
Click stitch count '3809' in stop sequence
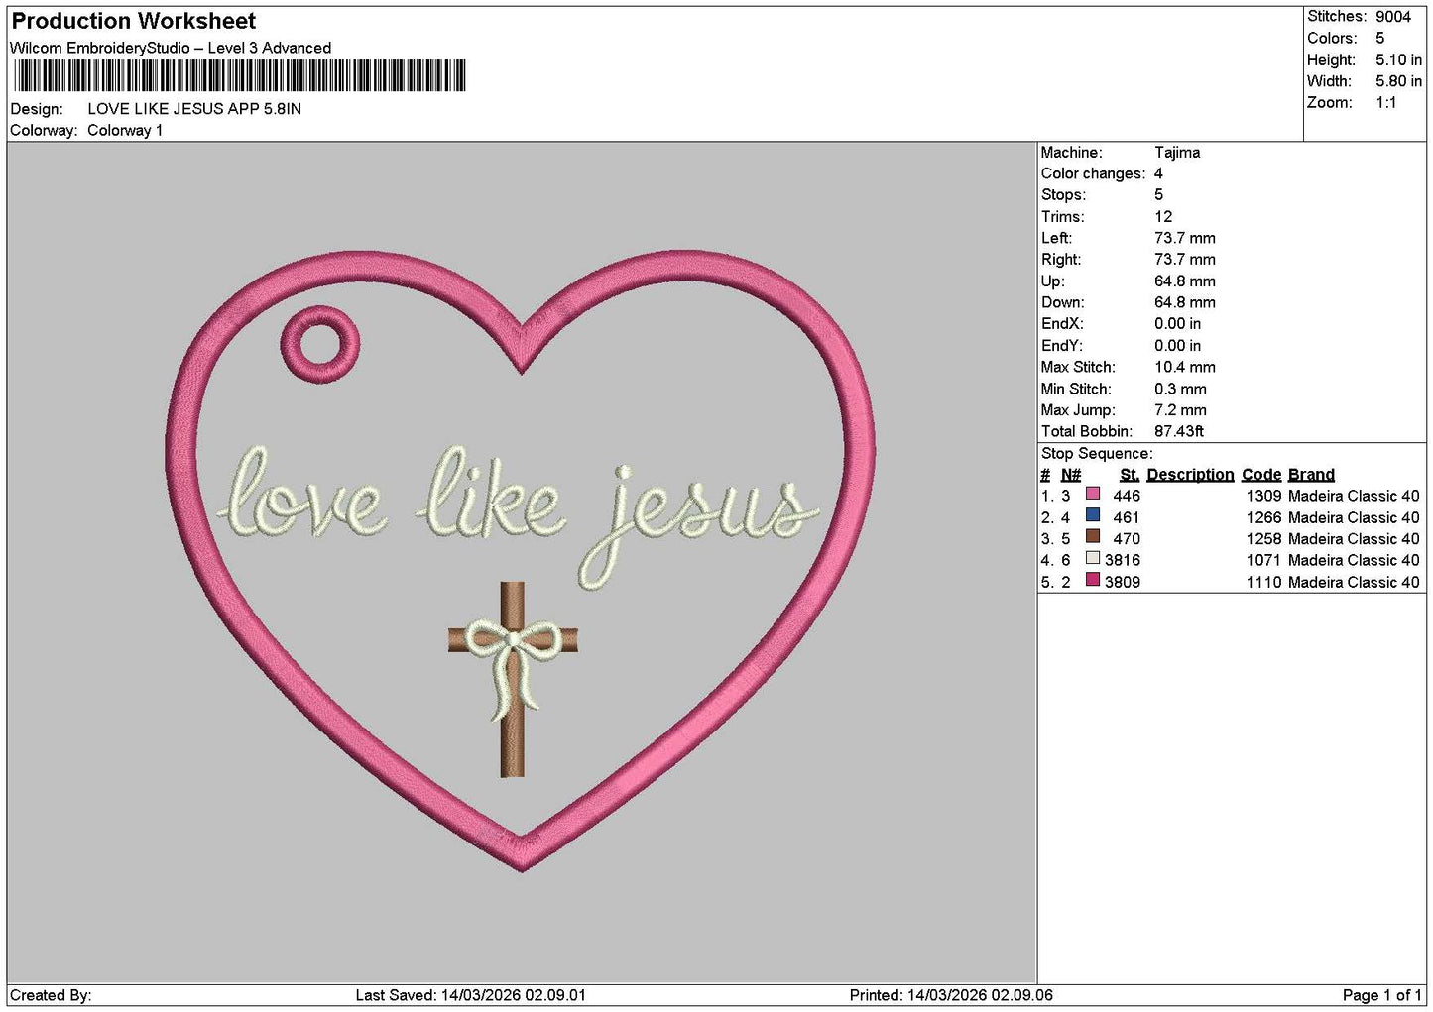coord(1123,582)
